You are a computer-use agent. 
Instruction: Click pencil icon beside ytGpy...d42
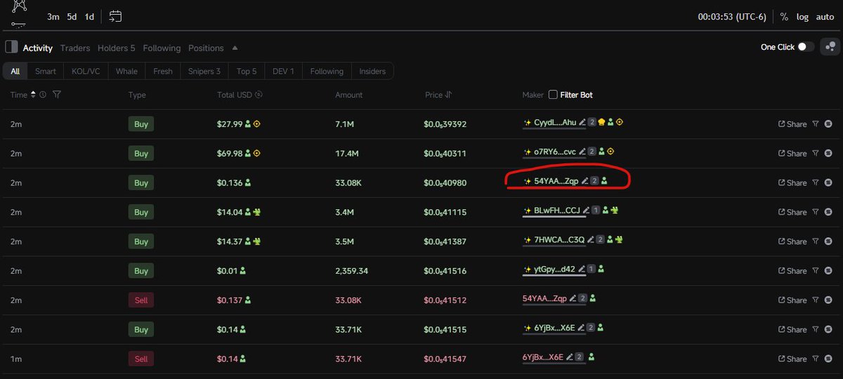pos(581,270)
